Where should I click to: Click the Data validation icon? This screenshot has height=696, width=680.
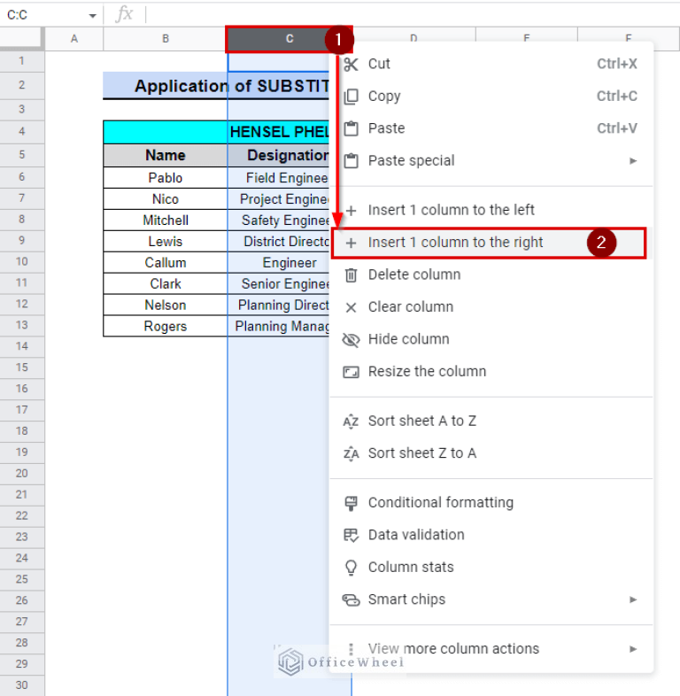point(351,536)
